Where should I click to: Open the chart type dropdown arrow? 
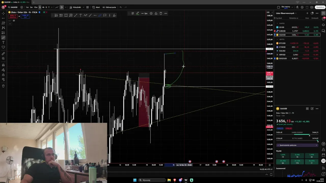(x=65, y=7)
